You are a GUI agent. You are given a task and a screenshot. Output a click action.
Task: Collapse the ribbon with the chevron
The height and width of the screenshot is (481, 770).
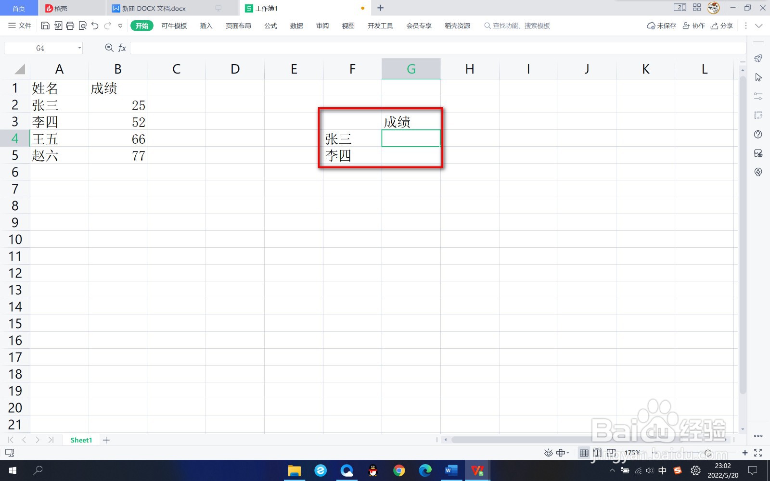pos(759,26)
